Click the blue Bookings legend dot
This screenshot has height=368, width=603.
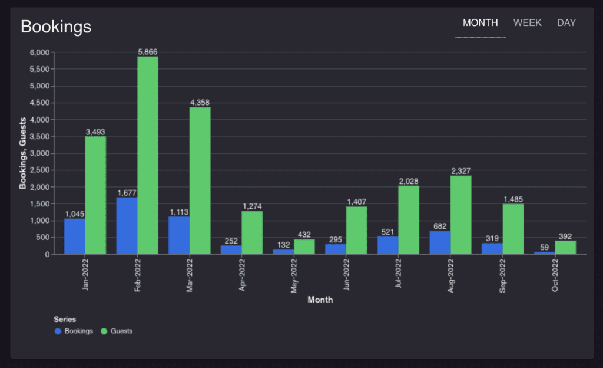tap(58, 331)
